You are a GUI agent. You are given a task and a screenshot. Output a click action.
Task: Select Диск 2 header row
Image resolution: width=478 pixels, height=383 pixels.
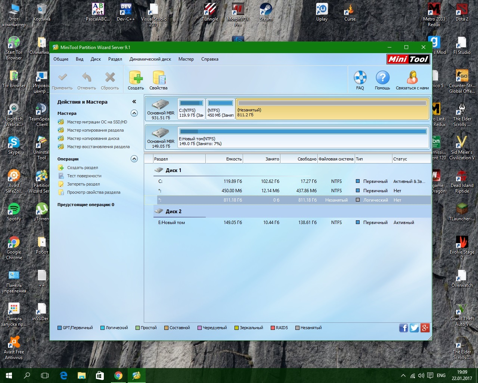[288, 211]
